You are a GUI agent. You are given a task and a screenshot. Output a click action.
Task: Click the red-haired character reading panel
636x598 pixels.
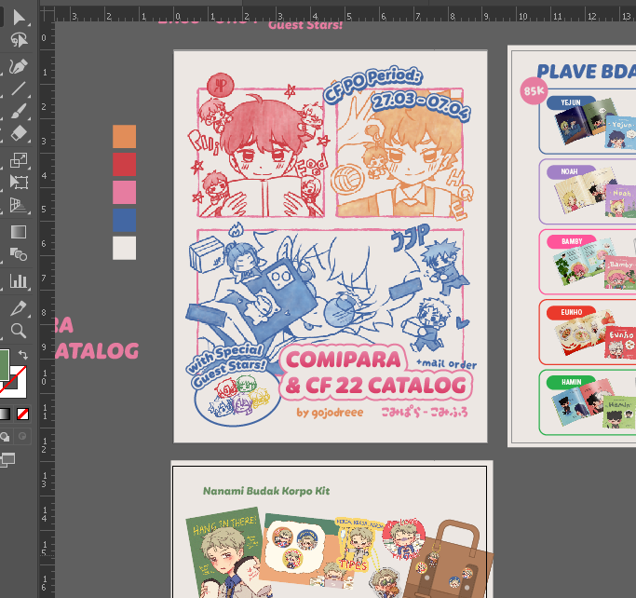[x=261, y=153]
